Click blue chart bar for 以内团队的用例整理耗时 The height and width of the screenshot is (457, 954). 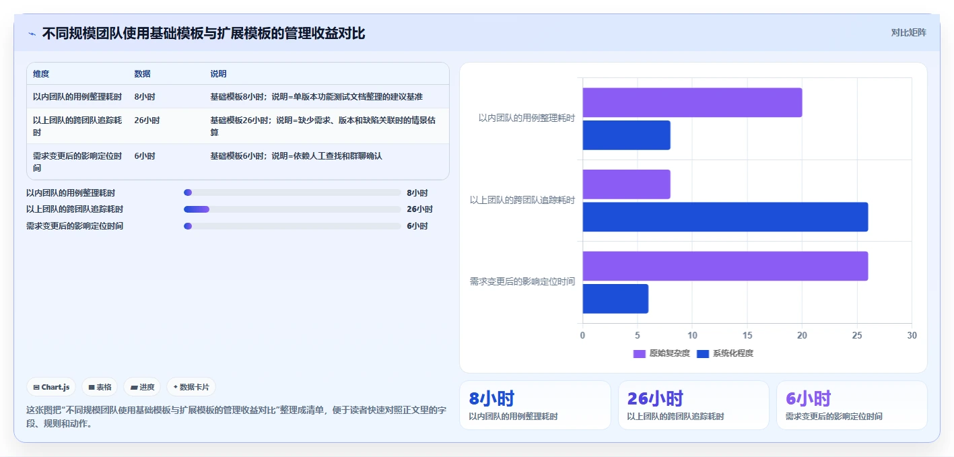626,135
